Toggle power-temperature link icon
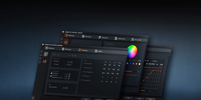Screen dimensions: 201x100 point(51,76)
